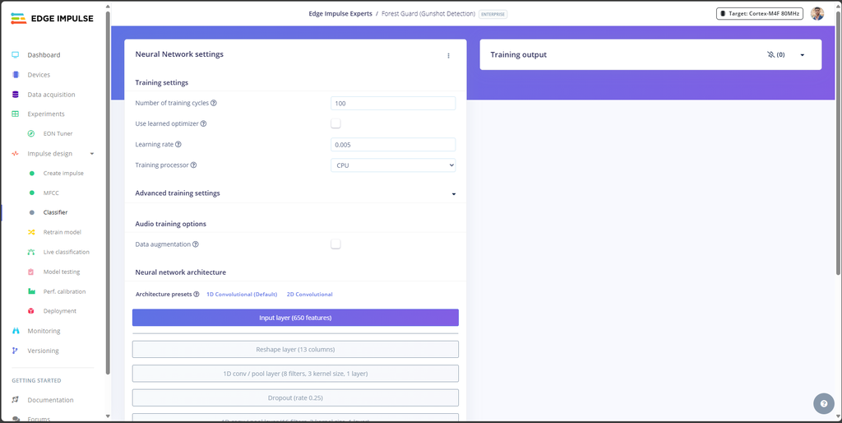Click the Impulse design pulse icon
The width and height of the screenshot is (842, 423).
point(16,154)
